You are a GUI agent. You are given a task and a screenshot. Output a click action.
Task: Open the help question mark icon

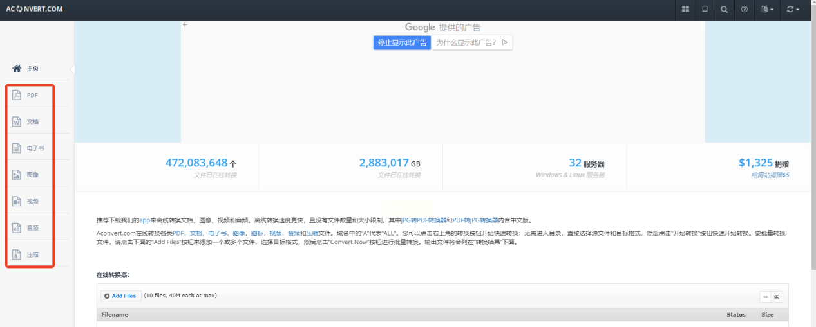[745, 10]
